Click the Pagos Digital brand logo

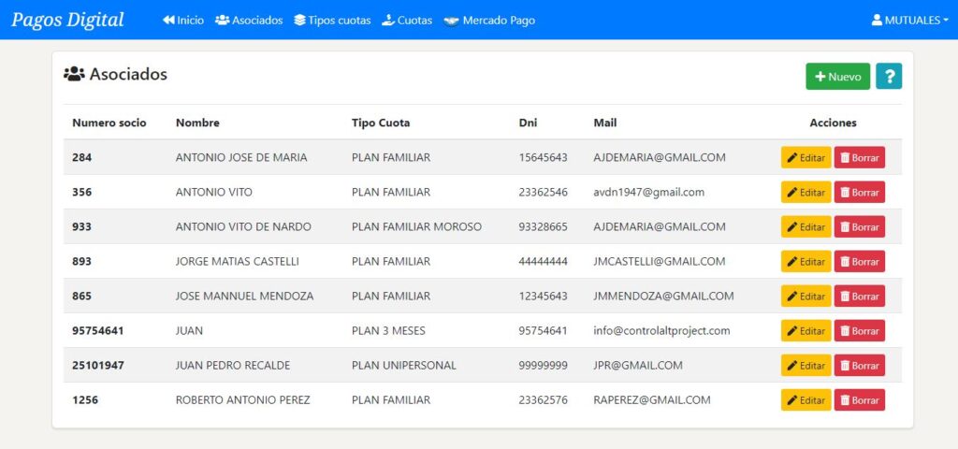67,20
